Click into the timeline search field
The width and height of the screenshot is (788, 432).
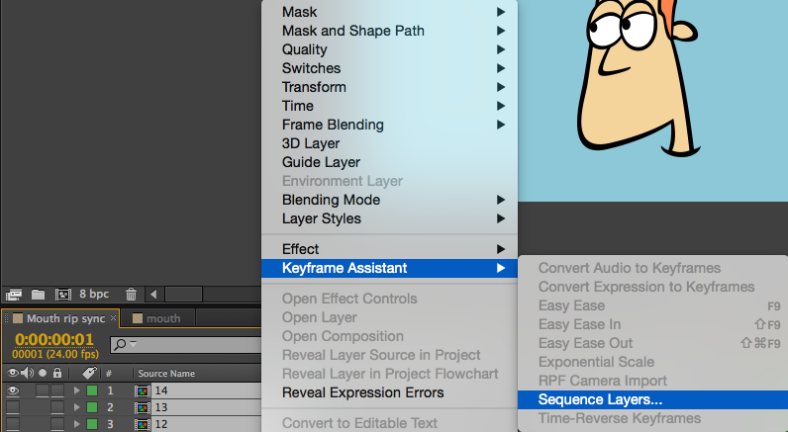[186, 345]
